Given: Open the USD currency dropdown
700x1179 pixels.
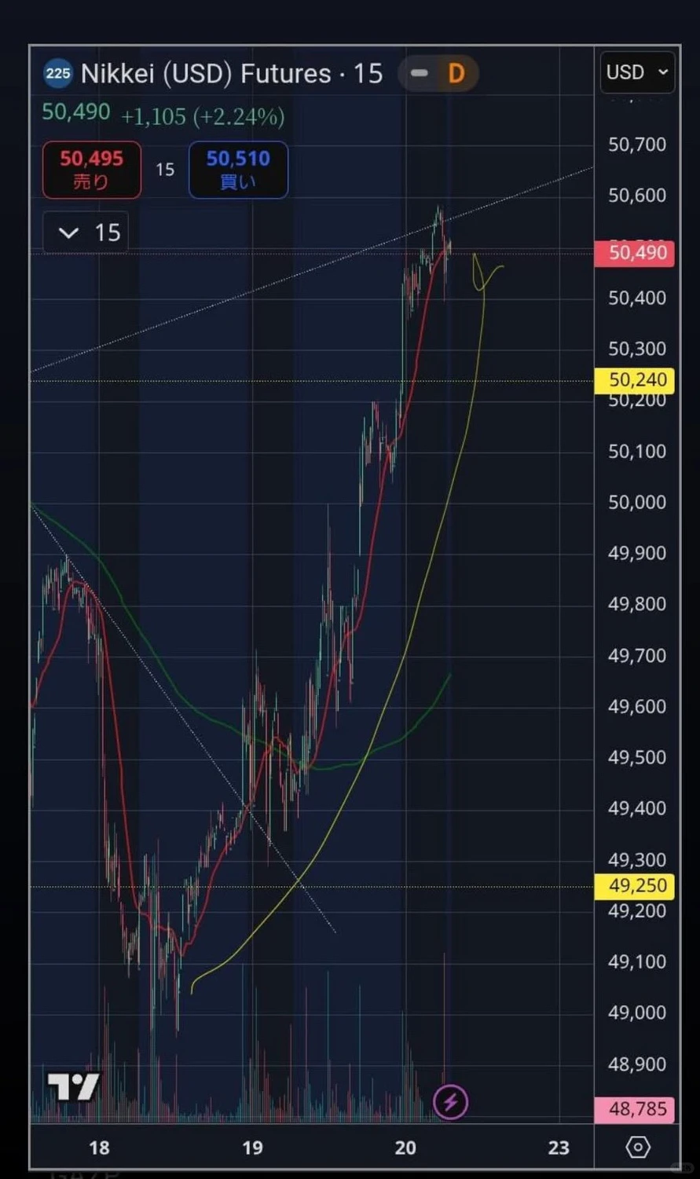Looking at the screenshot, I should pyautogui.click(x=637, y=72).
